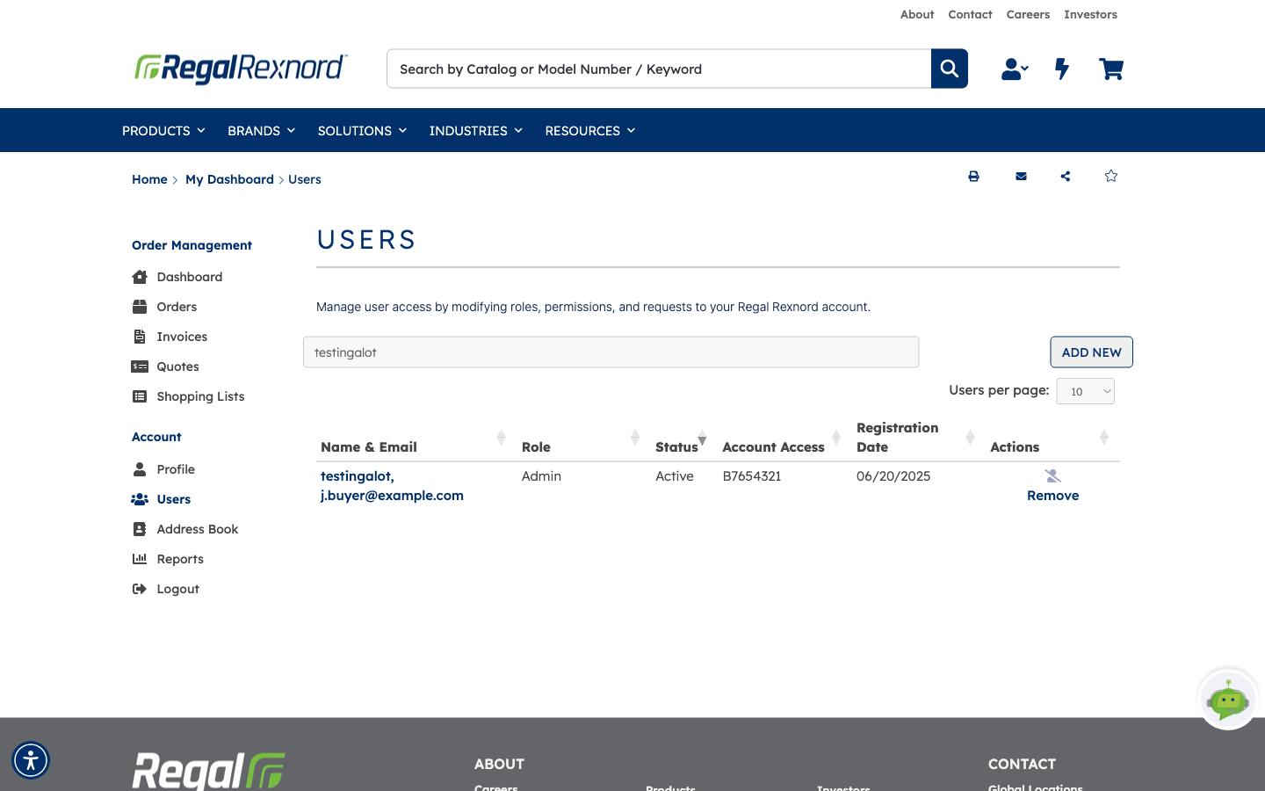
Task: Click the Home breadcrumb link
Action: coord(149,179)
